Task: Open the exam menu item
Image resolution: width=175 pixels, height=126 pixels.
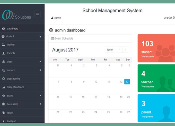Action: 10,96
